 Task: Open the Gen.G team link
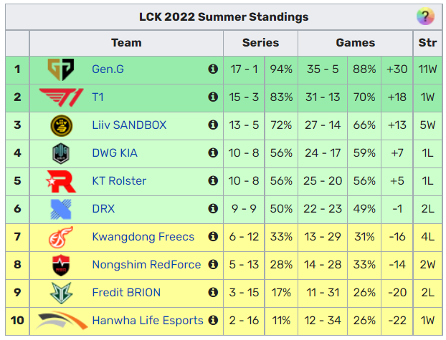coord(108,69)
